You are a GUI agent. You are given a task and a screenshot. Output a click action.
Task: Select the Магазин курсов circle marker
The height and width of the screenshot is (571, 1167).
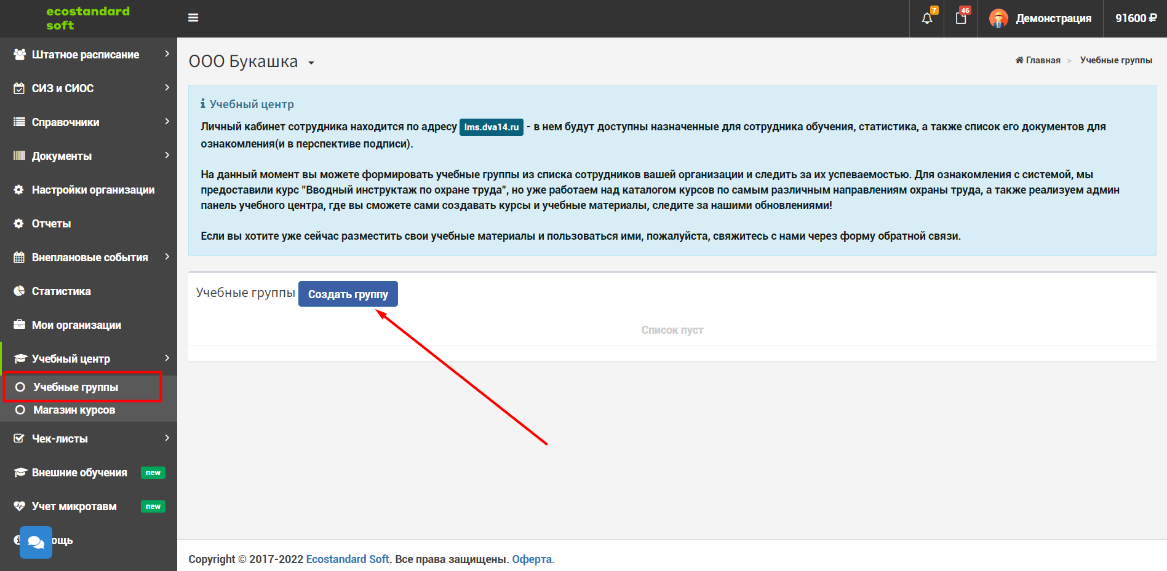(20, 410)
